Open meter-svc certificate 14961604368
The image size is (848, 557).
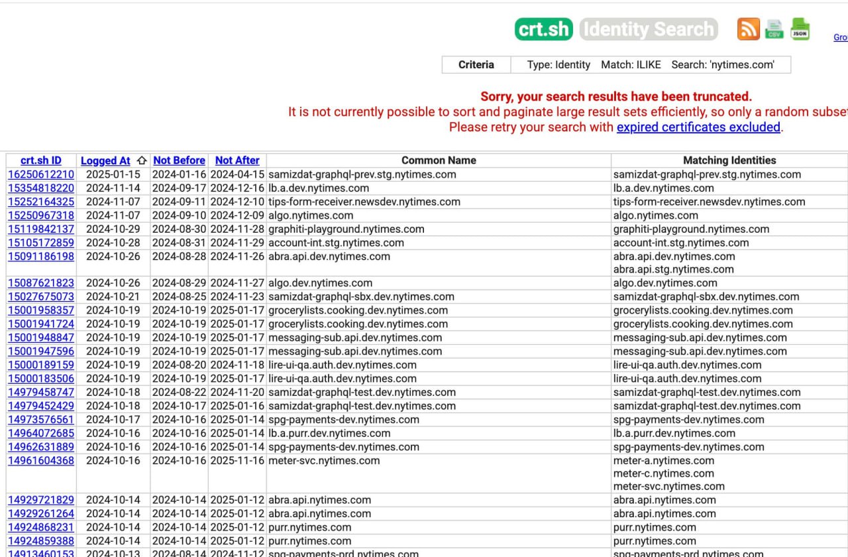[41, 461]
